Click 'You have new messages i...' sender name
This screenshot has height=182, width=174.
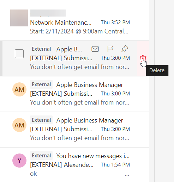(x=93, y=156)
